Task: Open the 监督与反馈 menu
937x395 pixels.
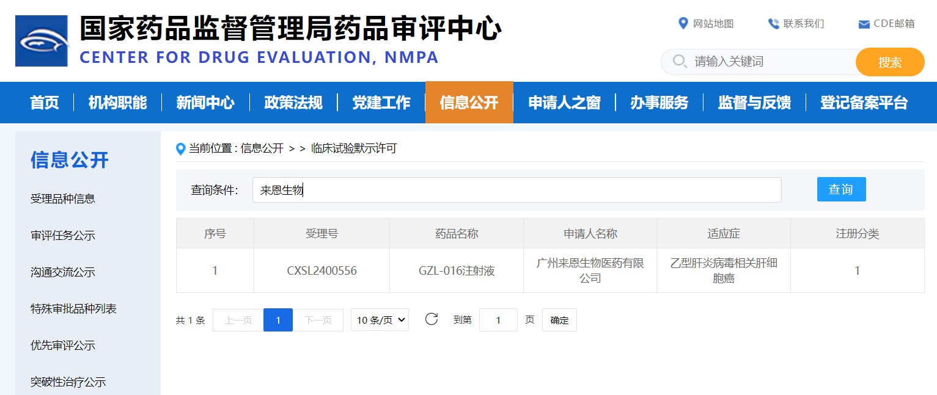Action: (754, 103)
